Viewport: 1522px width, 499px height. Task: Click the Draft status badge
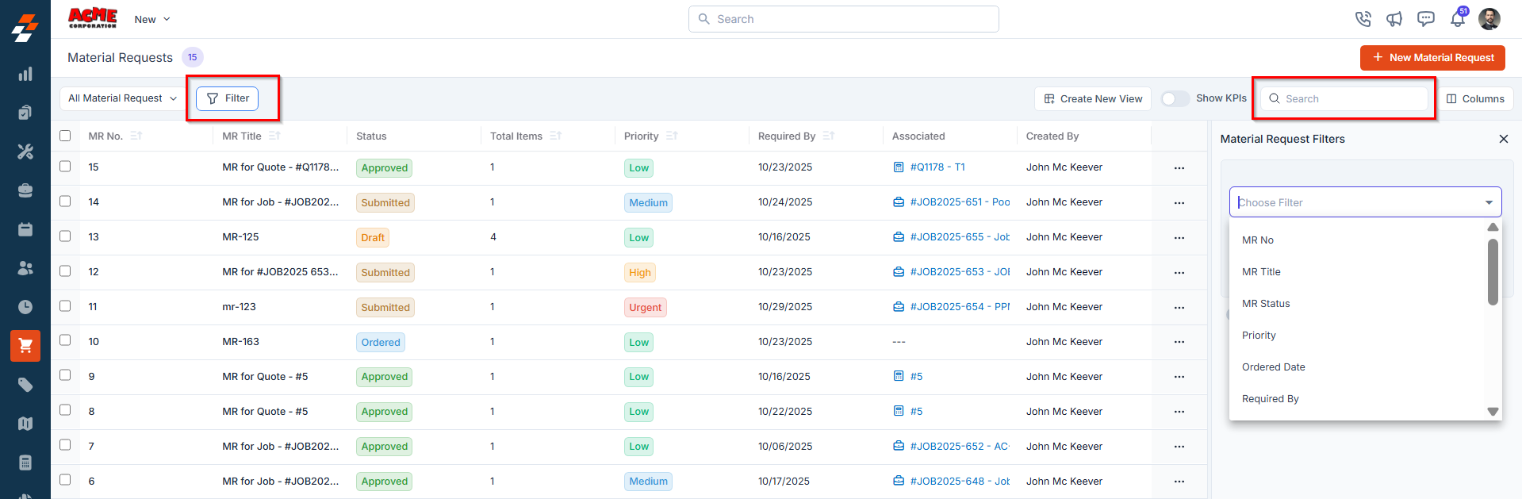tap(373, 237)
